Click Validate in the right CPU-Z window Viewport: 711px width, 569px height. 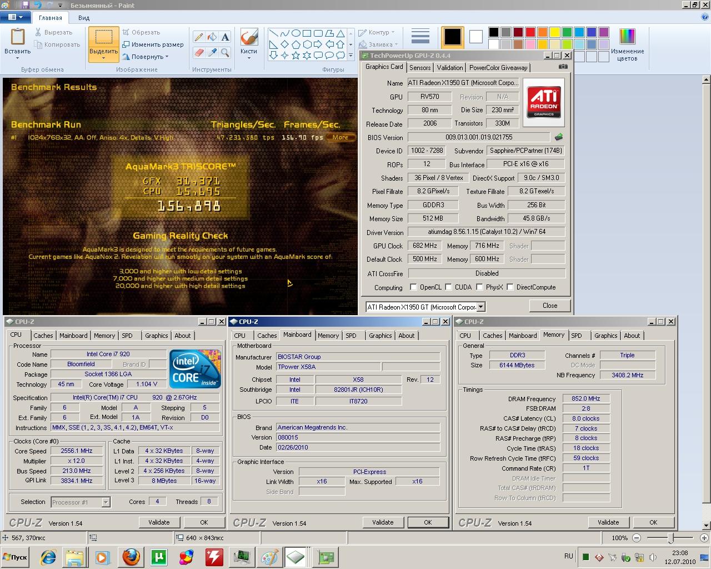tap(608, 522)
